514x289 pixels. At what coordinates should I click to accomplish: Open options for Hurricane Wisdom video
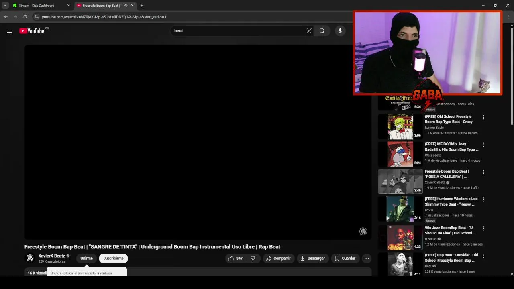pyautogui.click(x=483, y=199)
